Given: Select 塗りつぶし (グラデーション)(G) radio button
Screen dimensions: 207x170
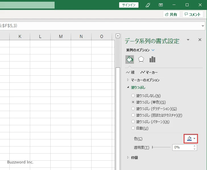Looking at the screenshot, I should 133,109.
